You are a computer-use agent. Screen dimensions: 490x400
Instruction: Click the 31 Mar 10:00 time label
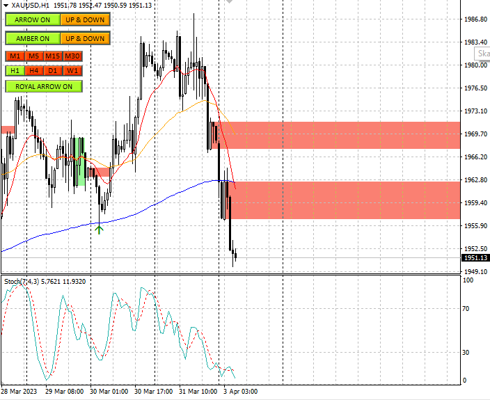click(198, 392)
